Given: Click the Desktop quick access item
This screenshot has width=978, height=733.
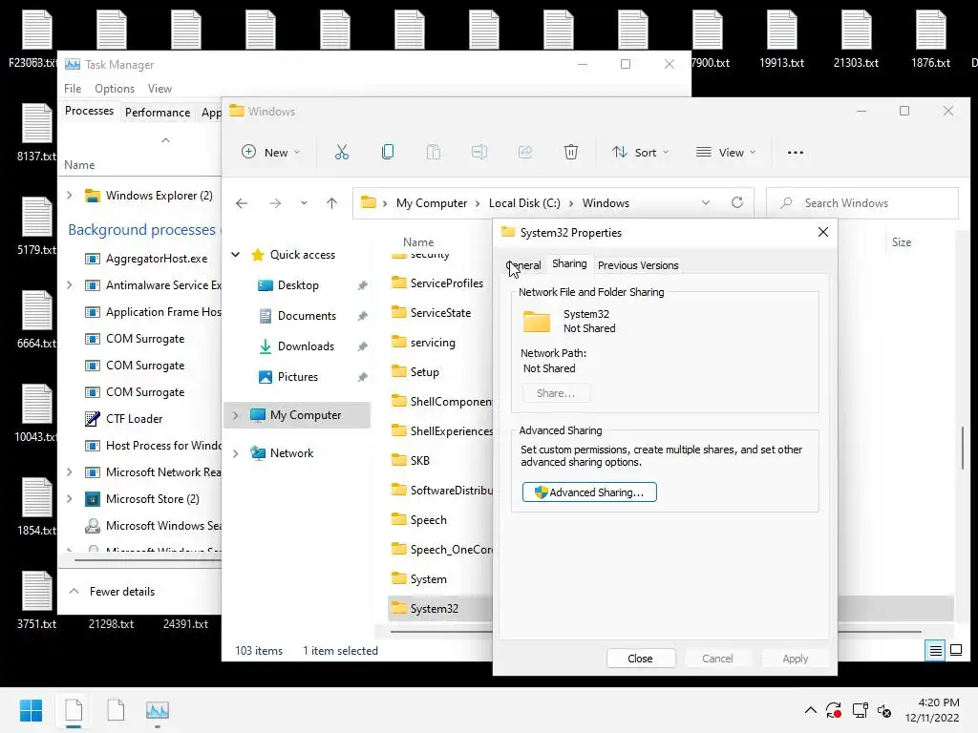Looking at the screenshot, I should click(298, 285).
